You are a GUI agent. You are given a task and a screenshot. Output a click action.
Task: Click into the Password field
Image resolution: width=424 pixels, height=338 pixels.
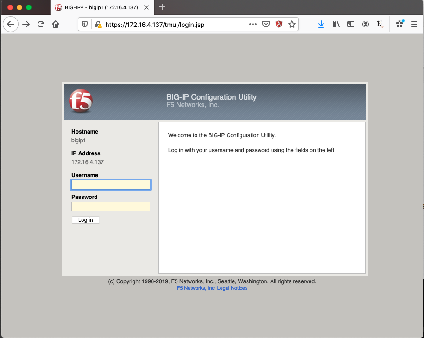pos(111,207)
